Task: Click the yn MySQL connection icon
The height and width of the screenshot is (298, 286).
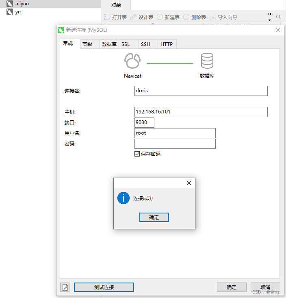Action: pyautogui.click(x=10, y=12)
